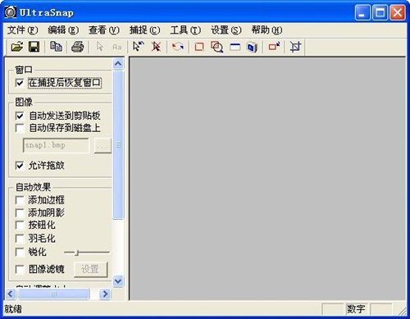
Task: Click the 数字 status bar indicator
Action: pyautogui.click(x=356, y=309)
